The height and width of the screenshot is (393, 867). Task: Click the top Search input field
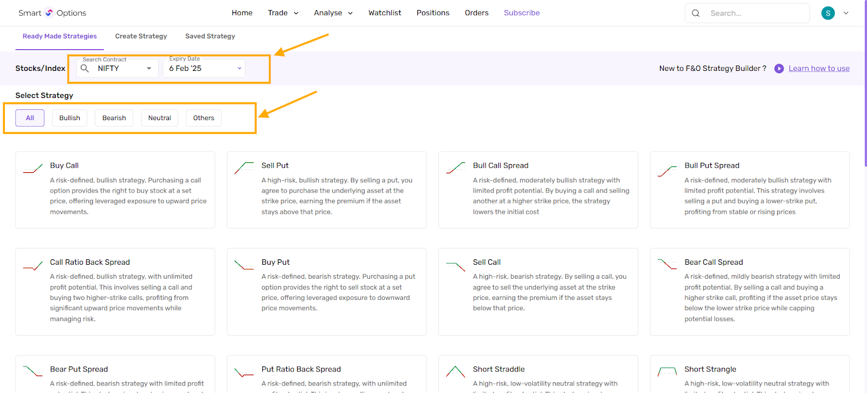756,13
